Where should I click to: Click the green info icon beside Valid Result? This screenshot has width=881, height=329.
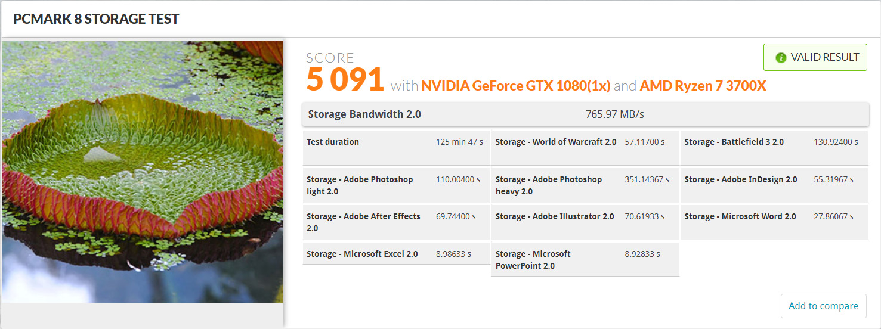[x=780, y=58]
